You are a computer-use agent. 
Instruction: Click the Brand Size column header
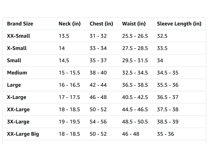(20, 24)
